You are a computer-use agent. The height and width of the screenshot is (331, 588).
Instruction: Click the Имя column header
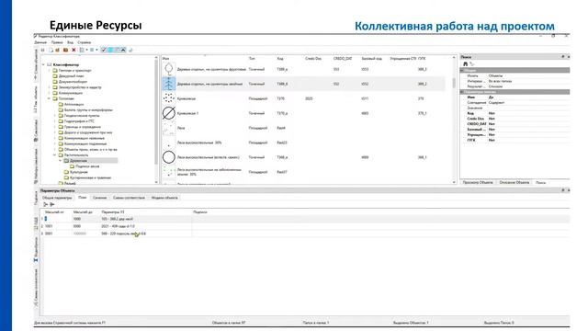pos(165,59)
